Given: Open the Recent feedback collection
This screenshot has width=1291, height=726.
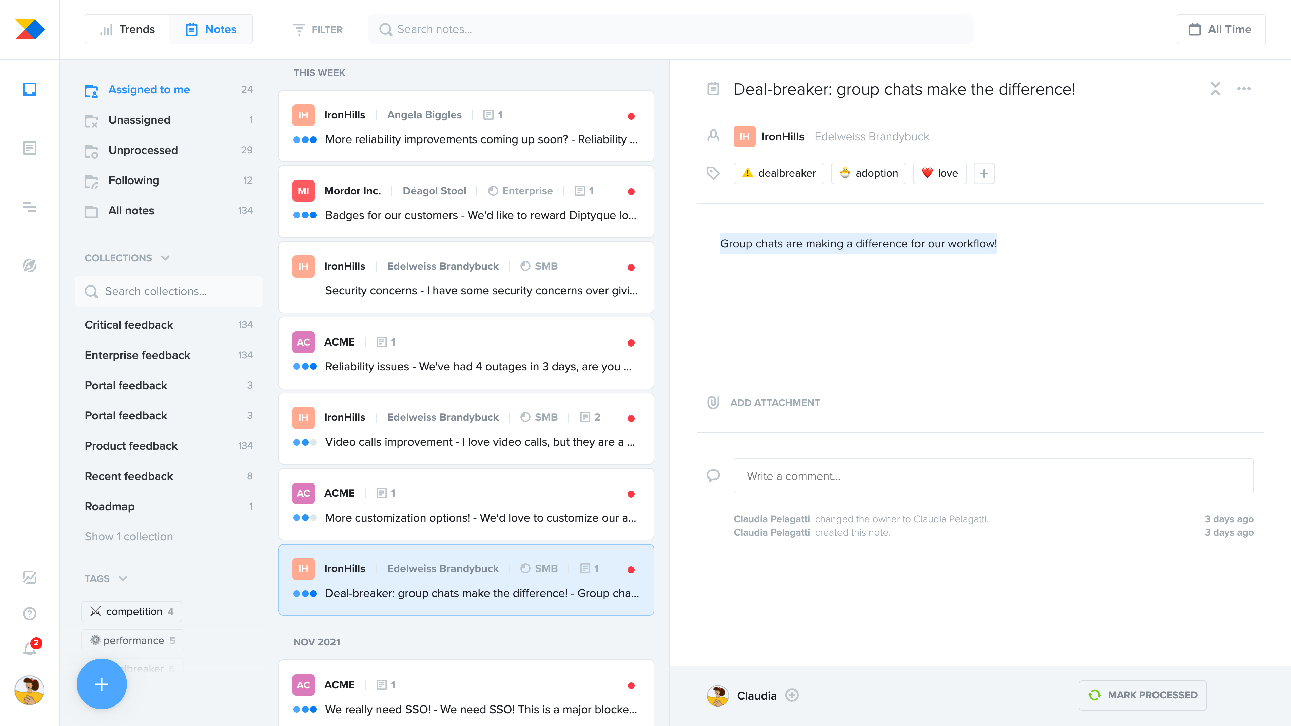Looking at the screenshot, I should click(169, 476).
